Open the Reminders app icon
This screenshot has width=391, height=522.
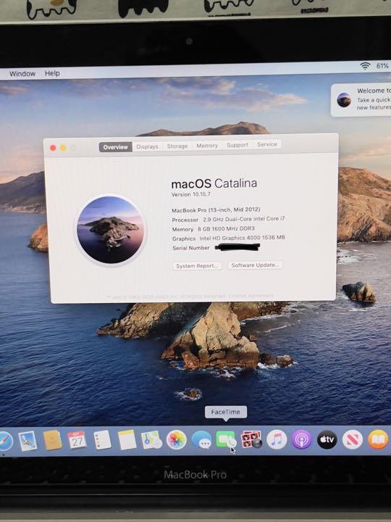pos(102,440)
